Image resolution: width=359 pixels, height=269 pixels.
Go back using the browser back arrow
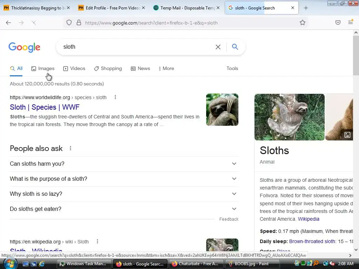coord(8,22)
